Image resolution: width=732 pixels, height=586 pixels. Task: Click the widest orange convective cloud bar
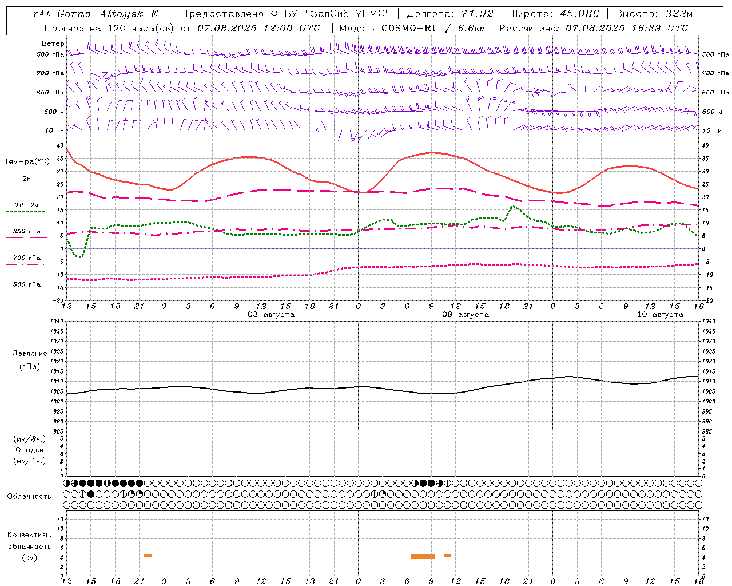pos(423,556)
